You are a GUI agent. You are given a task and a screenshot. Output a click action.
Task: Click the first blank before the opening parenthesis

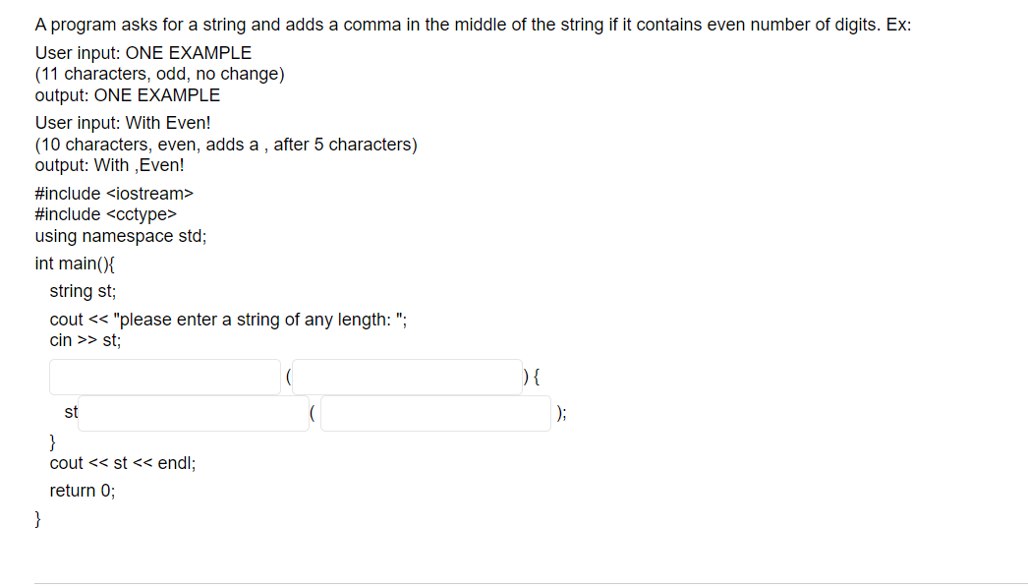pyautogui.click(x=164, y=377)
